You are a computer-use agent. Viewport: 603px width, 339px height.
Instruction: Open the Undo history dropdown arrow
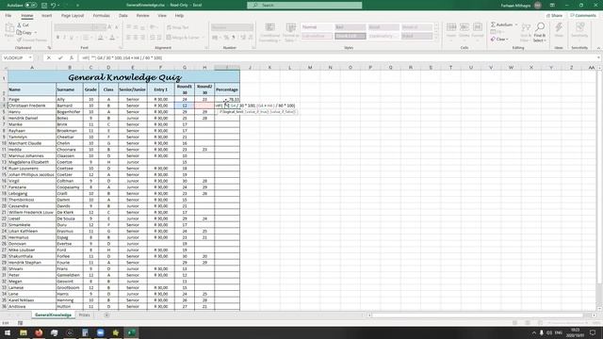point(58,6)
